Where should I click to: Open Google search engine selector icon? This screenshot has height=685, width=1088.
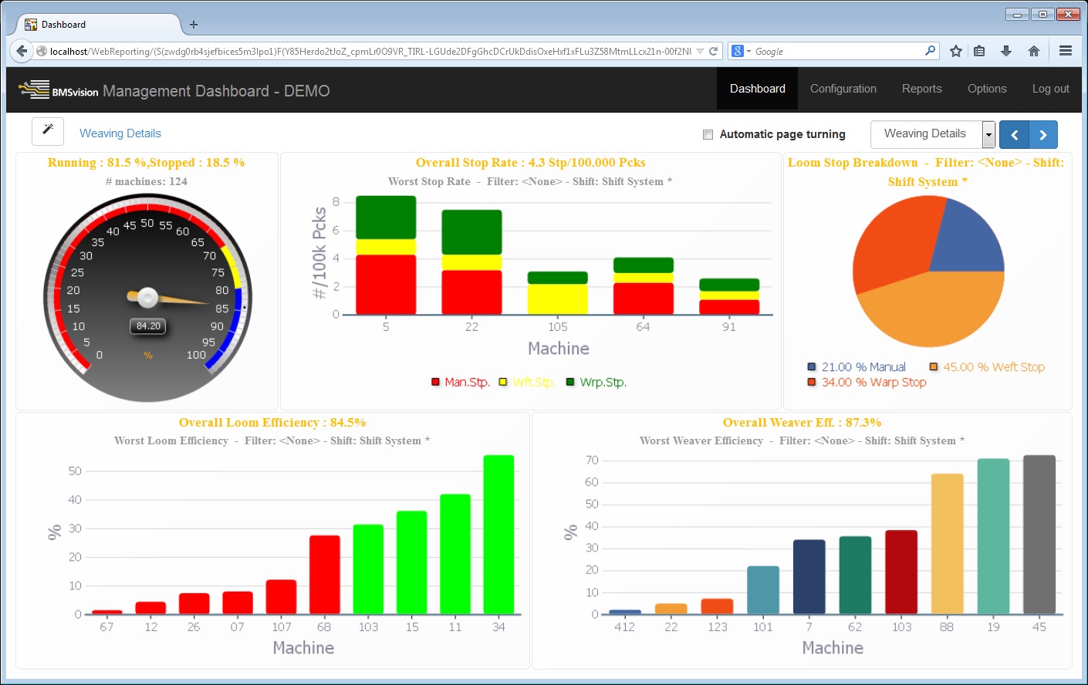pos(741,51)
